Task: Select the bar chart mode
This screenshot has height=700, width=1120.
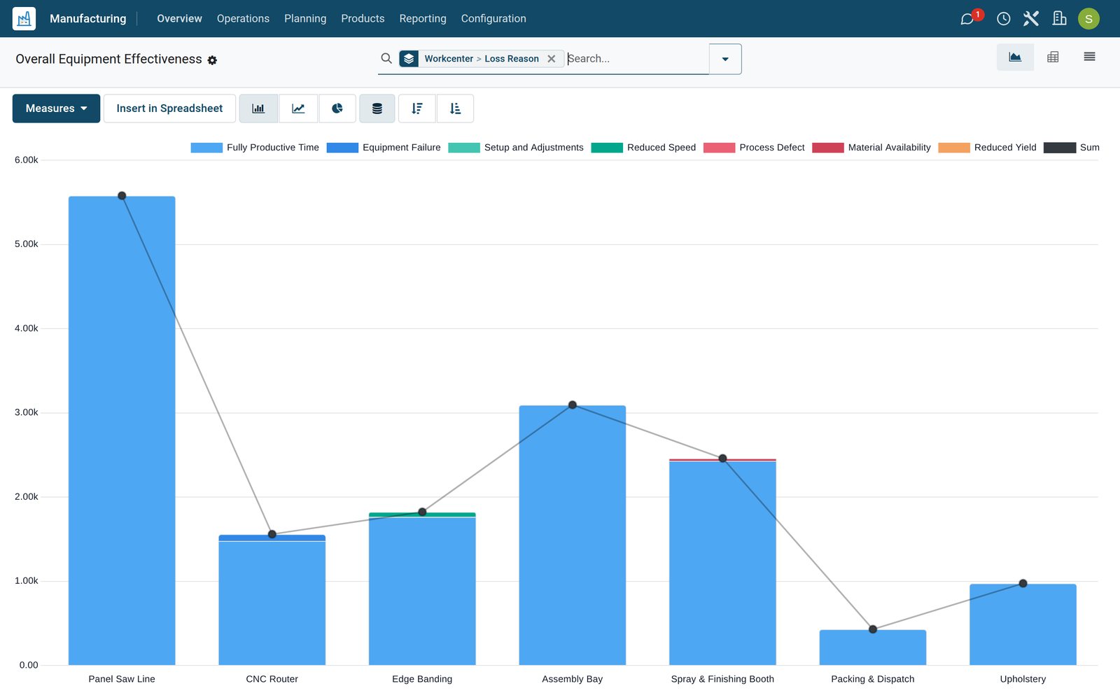Action: click(x=258, y=108)
